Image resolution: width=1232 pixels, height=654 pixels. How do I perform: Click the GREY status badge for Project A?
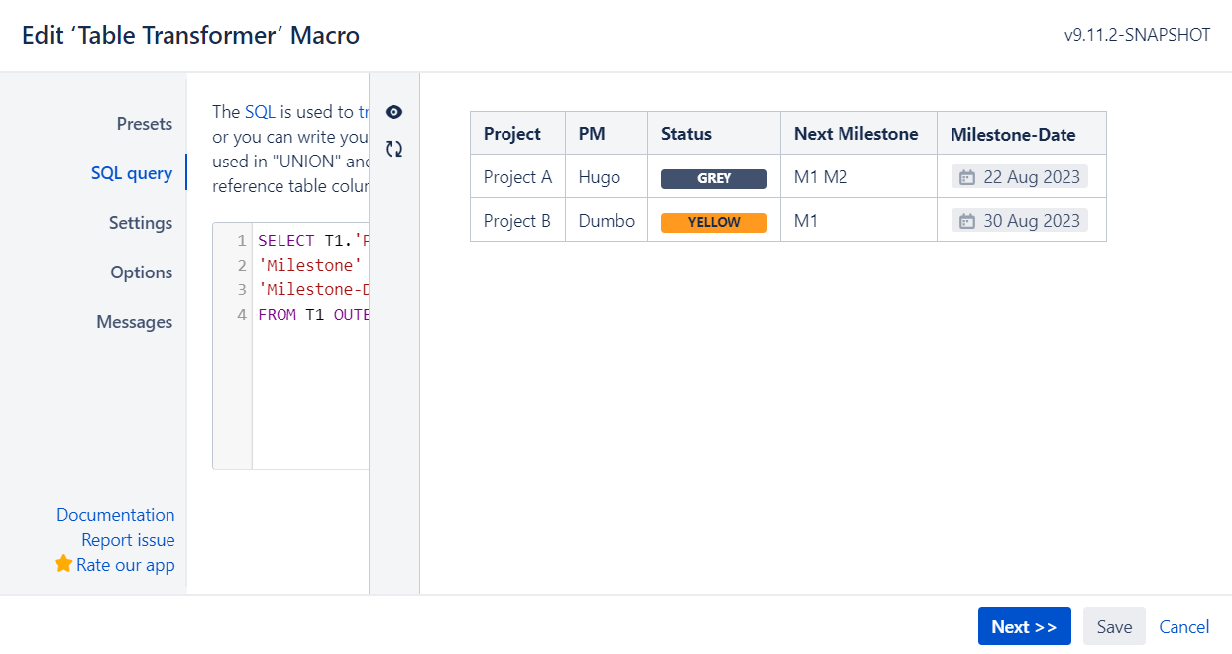(x=714, y=178)
